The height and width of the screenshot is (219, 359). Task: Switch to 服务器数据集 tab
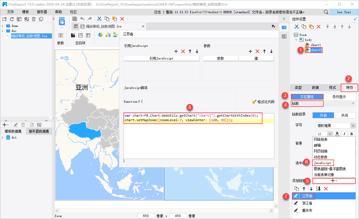pyautogui.click(x=39, y=131)
